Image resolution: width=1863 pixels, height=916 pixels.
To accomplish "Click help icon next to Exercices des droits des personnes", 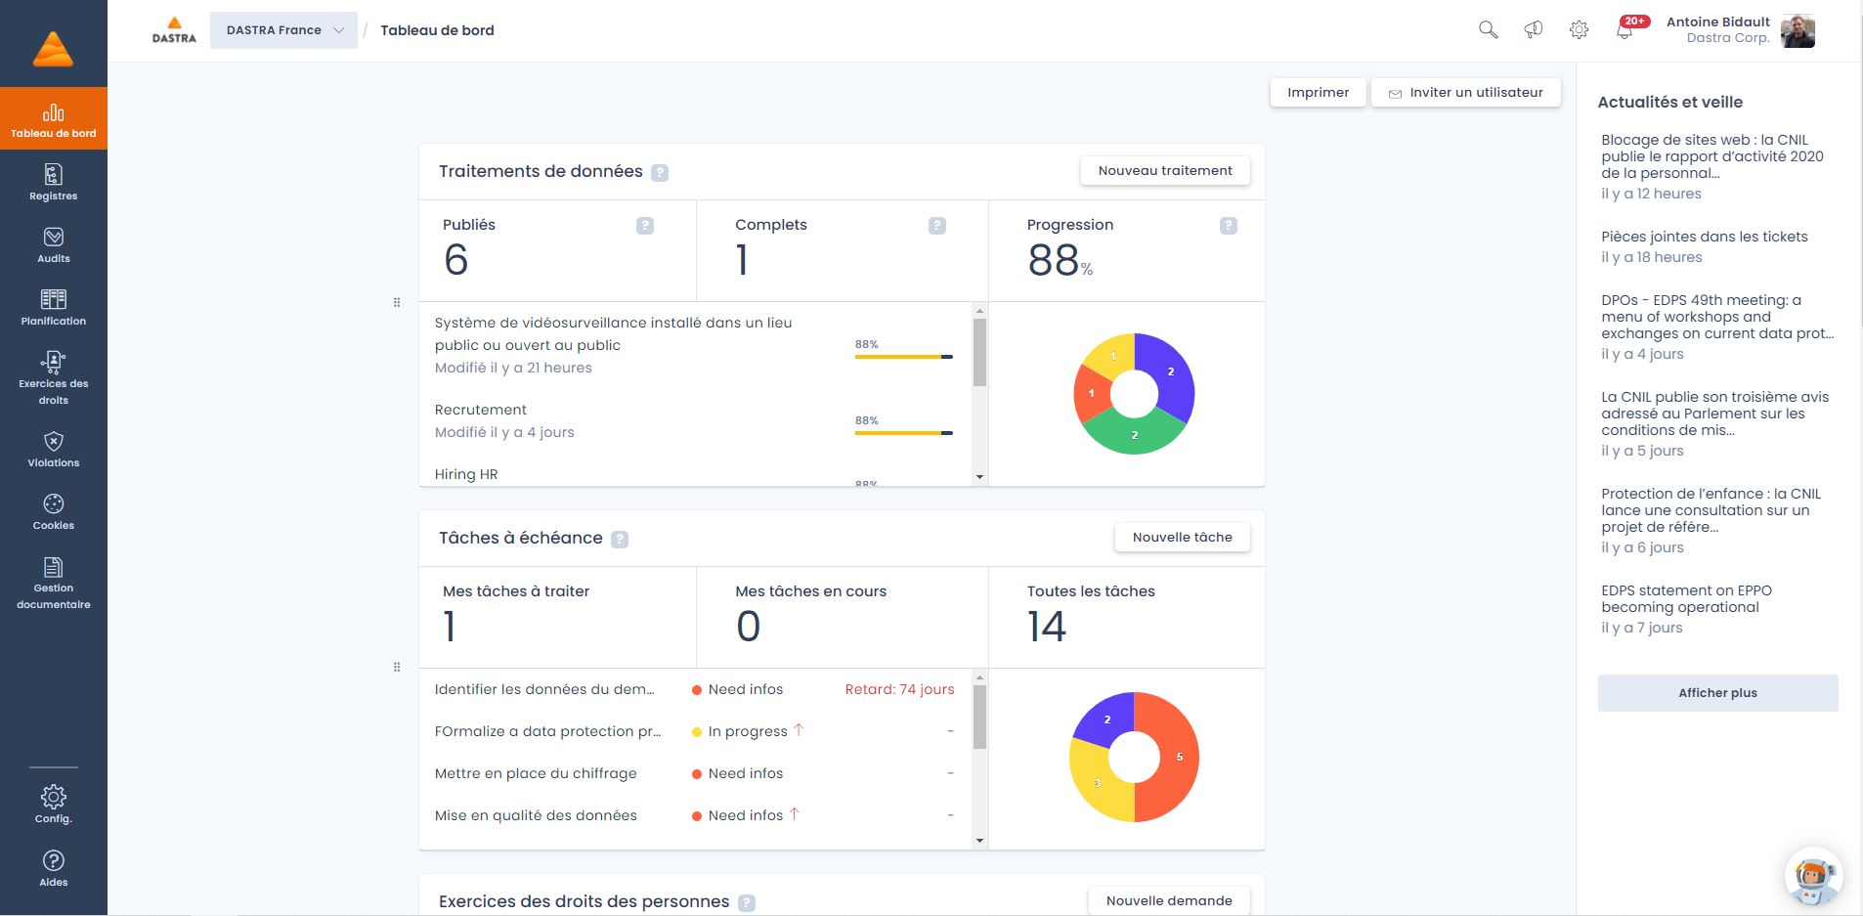I will tap(747, 903).
